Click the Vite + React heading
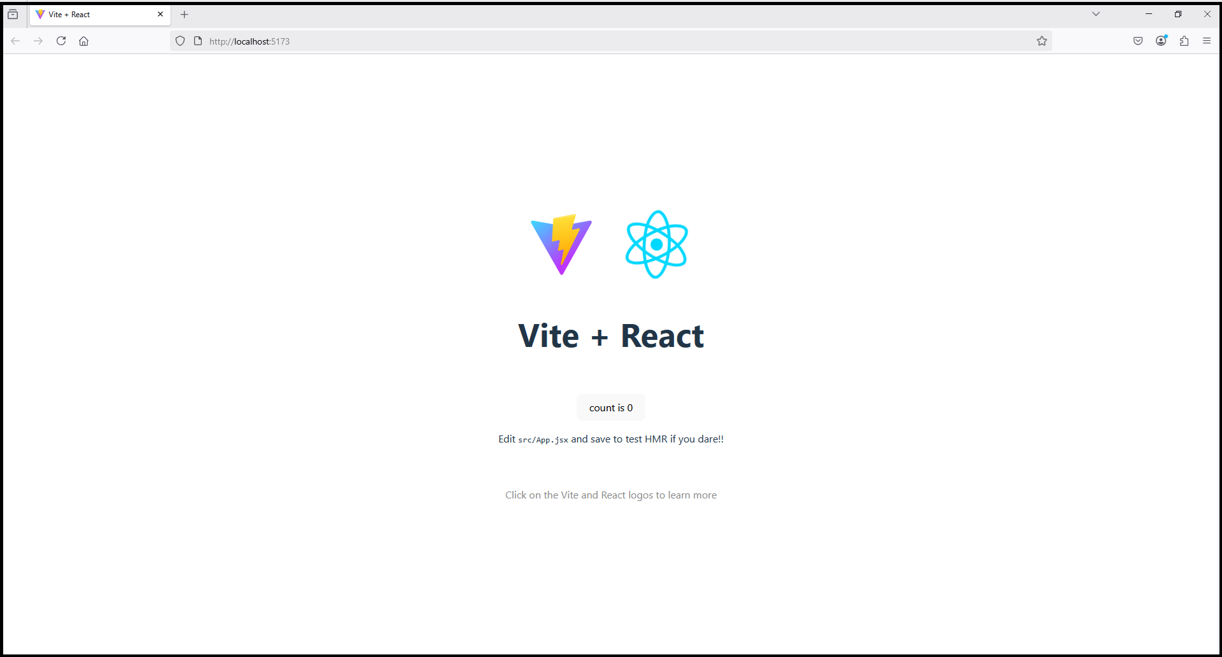 click(611, 336)
